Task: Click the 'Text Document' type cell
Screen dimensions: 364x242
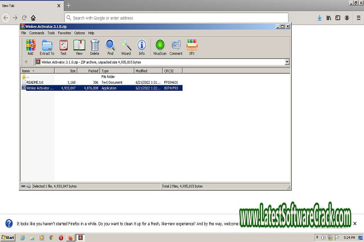Action: point(112,83)
